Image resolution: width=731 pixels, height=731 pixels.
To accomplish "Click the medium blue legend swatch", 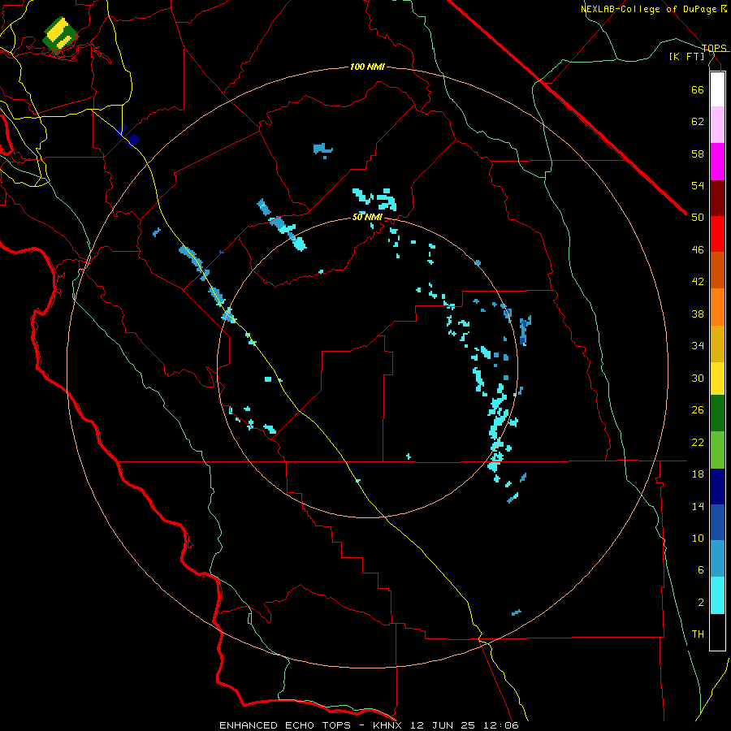I will (717, 522).
